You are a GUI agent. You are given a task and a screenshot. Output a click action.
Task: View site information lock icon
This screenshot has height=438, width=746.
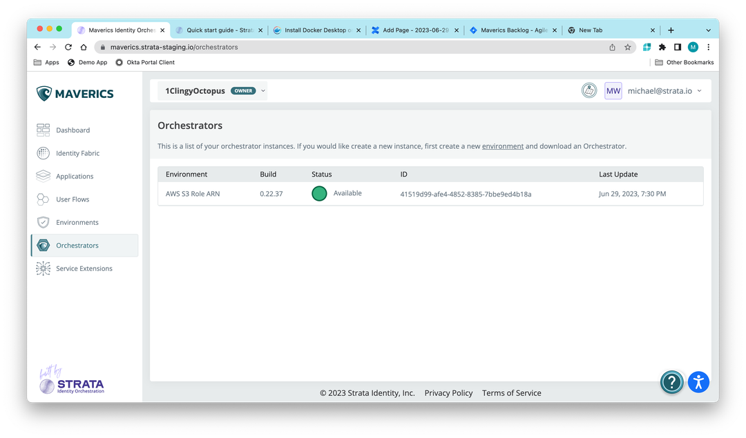103,47
